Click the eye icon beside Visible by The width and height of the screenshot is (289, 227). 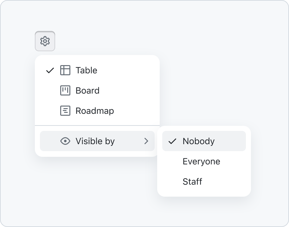(65, 141)
